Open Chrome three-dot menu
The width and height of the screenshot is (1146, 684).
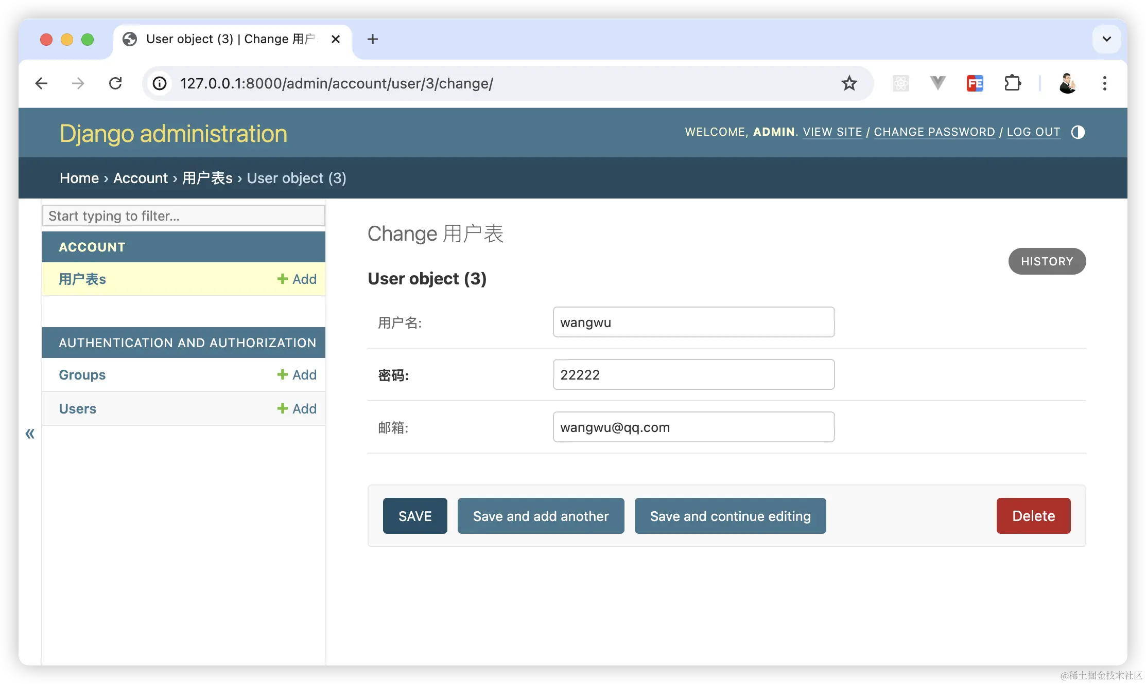click(x=1104, y=83)
